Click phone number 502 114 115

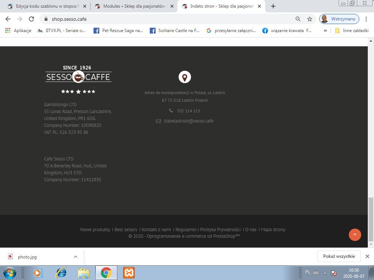click(188, 111)
